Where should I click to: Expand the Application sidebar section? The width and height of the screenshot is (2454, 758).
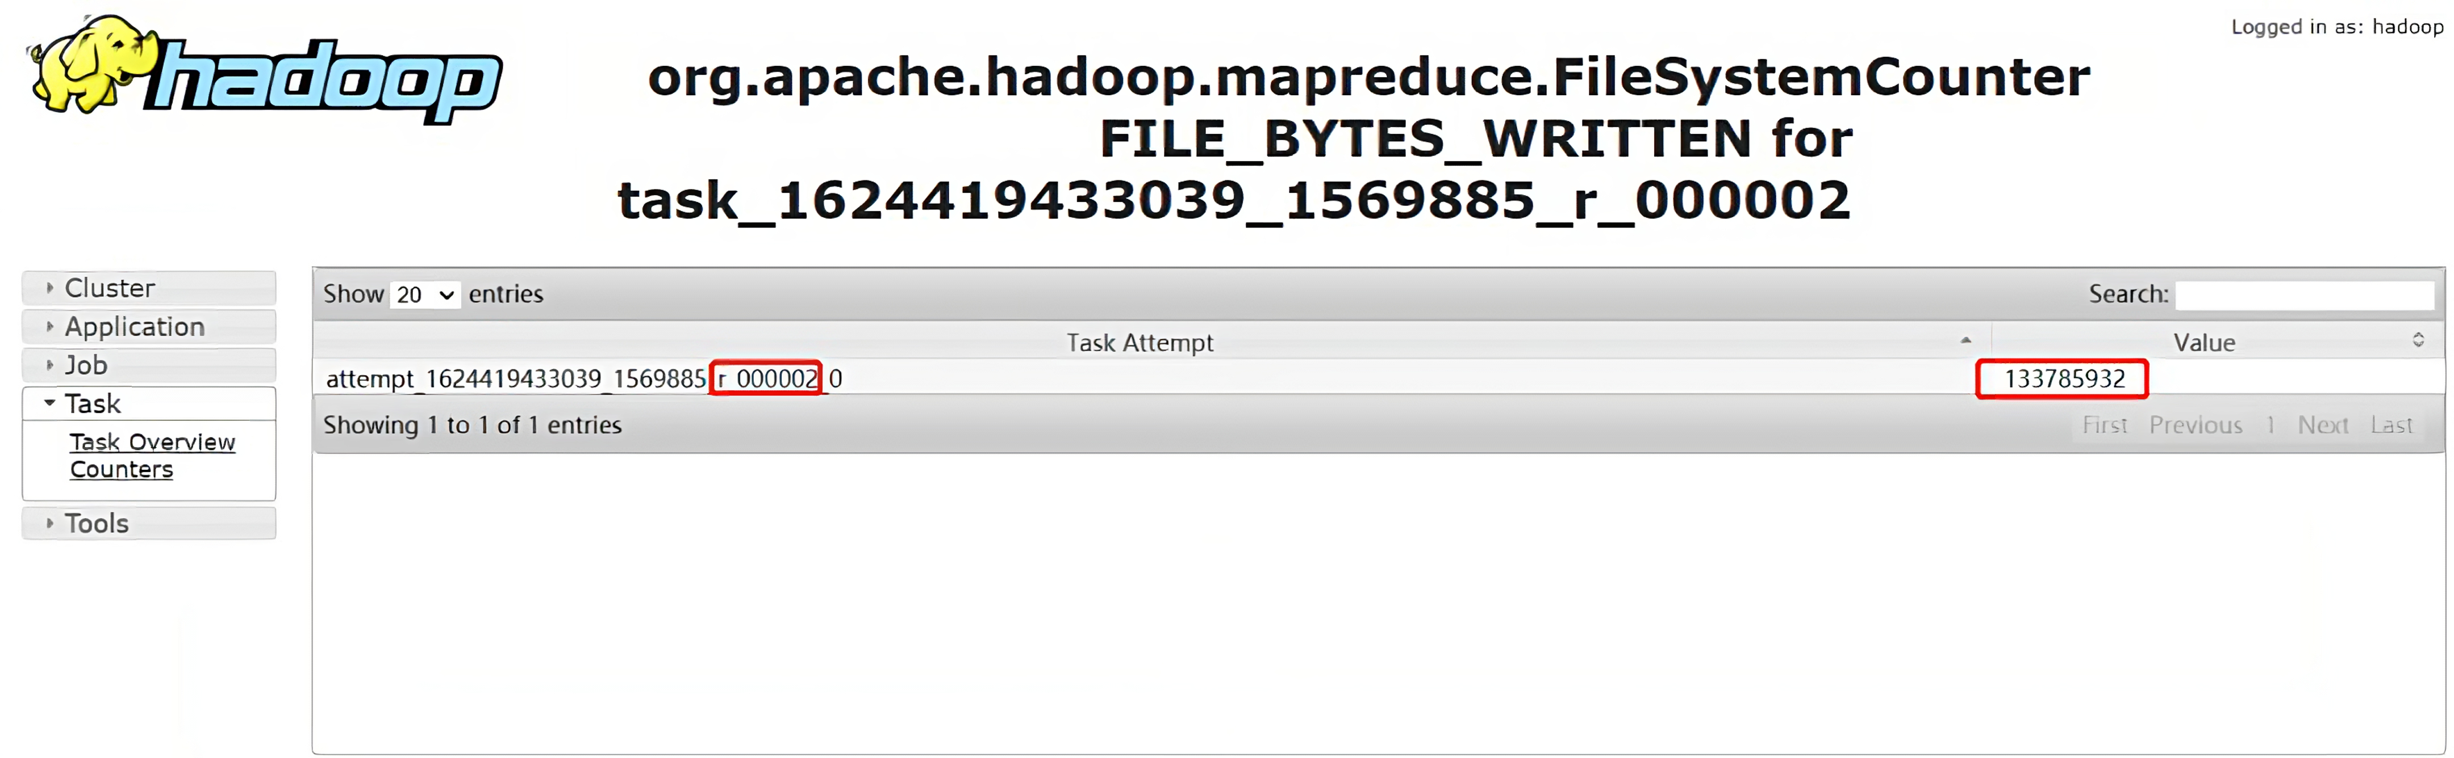149,326
